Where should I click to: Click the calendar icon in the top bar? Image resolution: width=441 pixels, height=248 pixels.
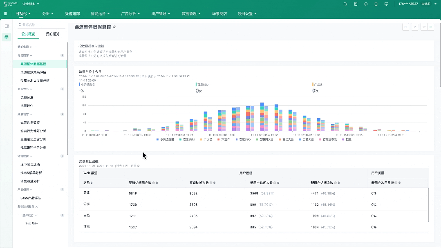pyautogui.click(x=356, y=4)
